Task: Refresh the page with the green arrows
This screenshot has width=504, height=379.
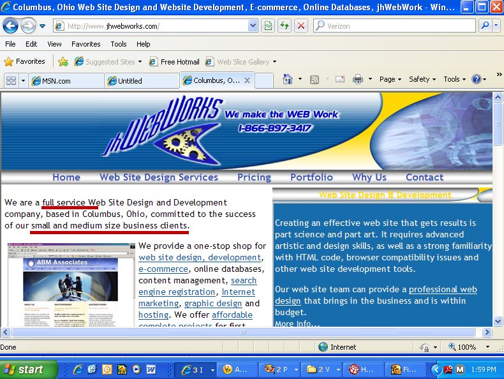Action: pyautogui.click(x=285, y=26)
